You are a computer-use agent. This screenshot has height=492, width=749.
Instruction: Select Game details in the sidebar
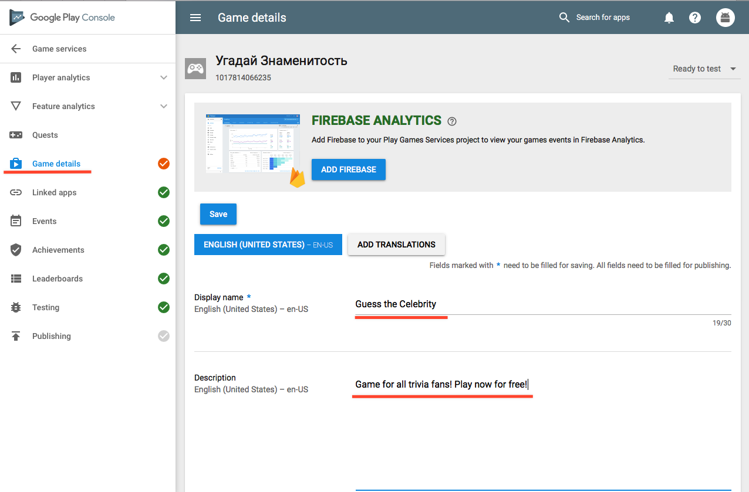pyautogui.click(x=56, y=164)
